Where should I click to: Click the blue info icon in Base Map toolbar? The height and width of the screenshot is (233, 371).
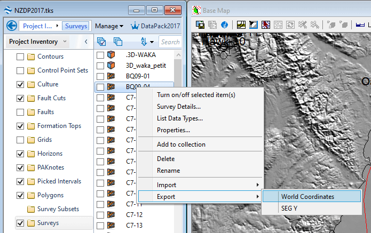[225, 25]
